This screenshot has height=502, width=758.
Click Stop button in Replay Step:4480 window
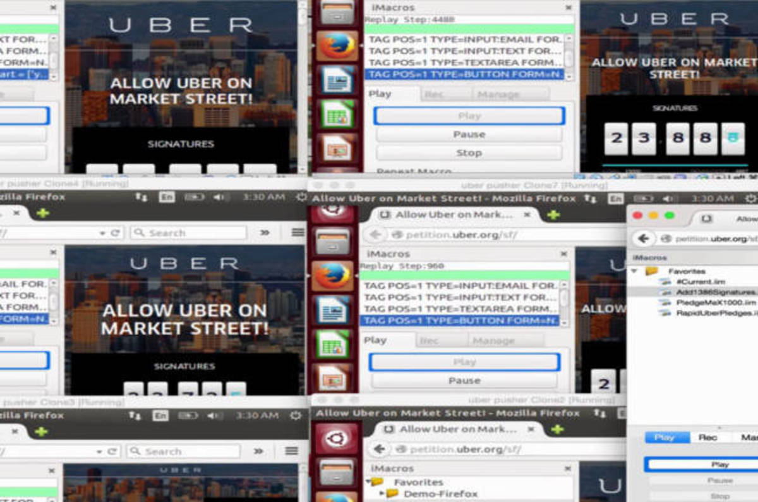point(469,153)
